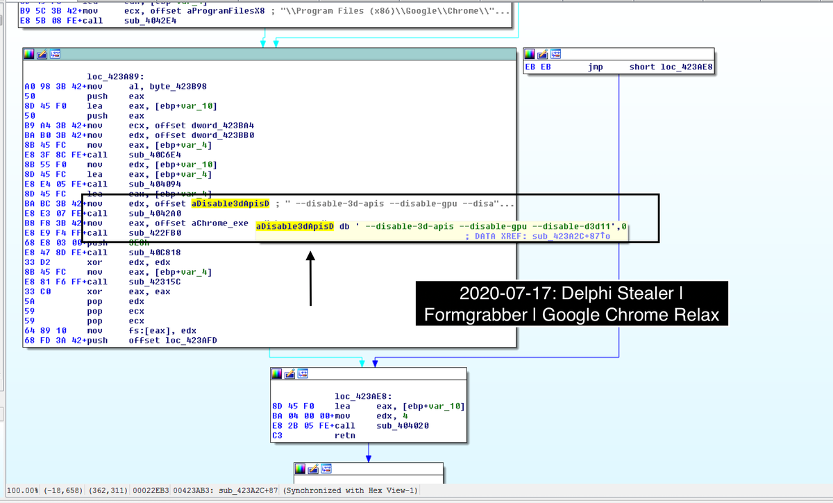Follow the sub_404094 call target
Viewport: 833px width, 503px height.
coord(155,184)
